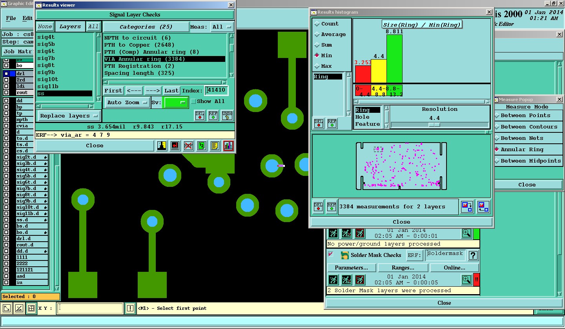Image resolution: width=565 pixels, height=329 pixels.
Task: Click the zoom magnifier in Solder Mask Checks
Action: [x=466, y=280]
